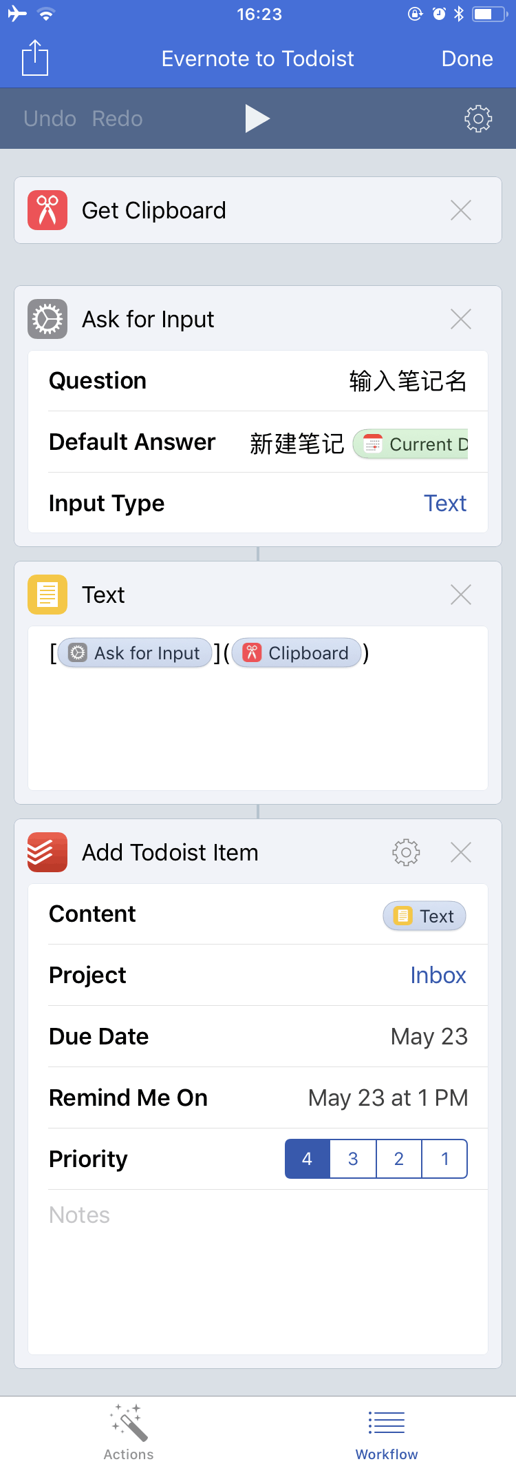Edit the Due Date May 23
This screenshot has height=1464, width=516.
[x=429, y=1036]
